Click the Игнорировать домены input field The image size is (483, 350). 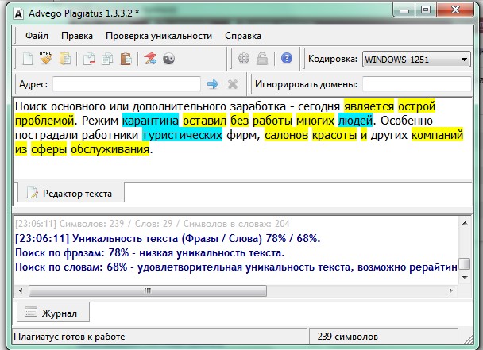[x=417, y=84]
